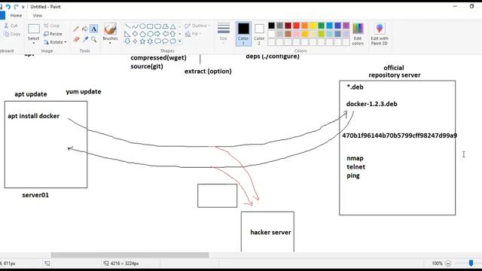Select the Rounded rectangle shape
The height and width of the screenshot is (271, 482).
coord(157,26)
